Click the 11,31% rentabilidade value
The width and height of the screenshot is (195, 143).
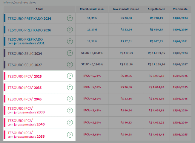click(92, 41)
